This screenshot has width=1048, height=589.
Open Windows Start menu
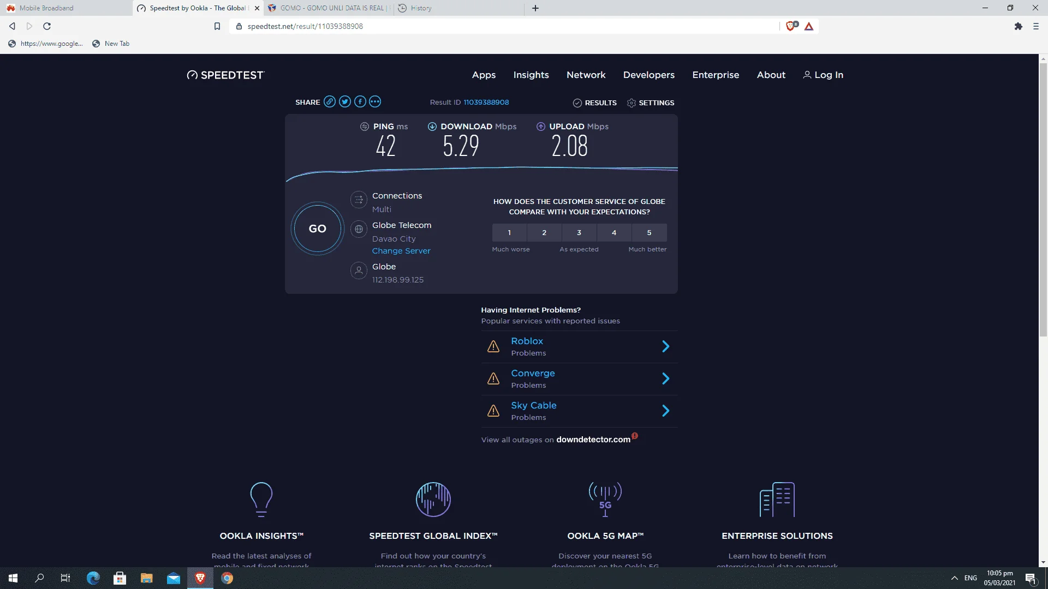pyautogui.click(x=13, y=578)
